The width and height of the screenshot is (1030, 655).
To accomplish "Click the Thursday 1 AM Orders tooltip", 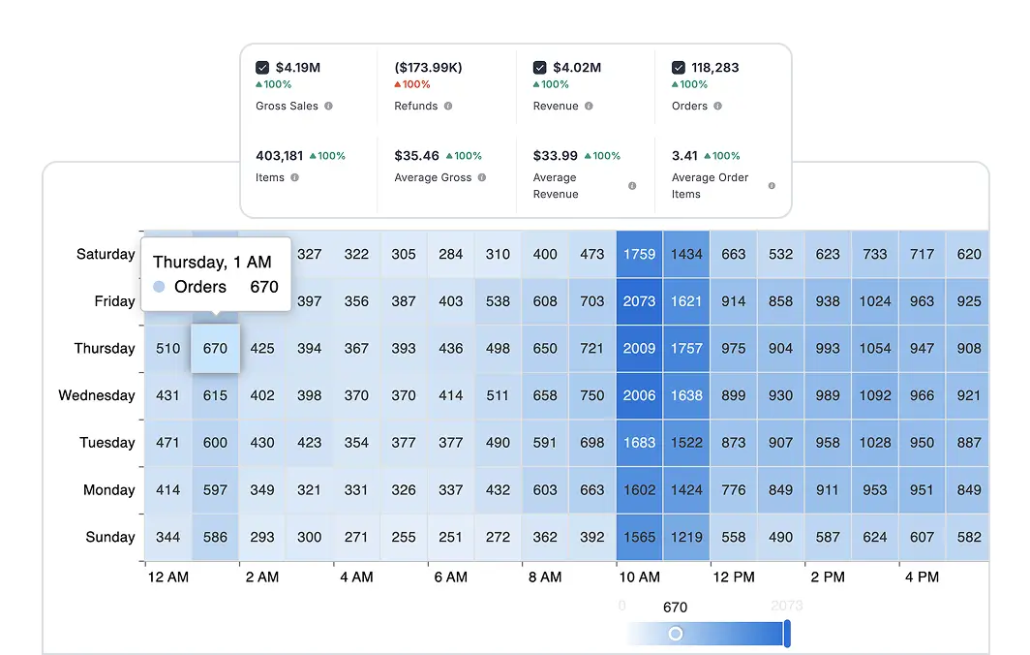I will coord(215,273).
